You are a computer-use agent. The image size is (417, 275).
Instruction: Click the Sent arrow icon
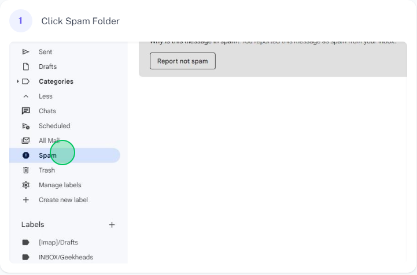click(26, 52)
